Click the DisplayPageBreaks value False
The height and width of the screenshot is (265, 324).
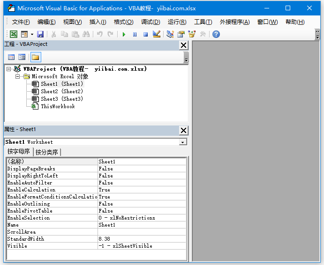coord(142,169)
